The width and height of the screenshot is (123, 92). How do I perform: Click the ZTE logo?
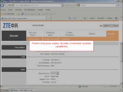coord(11,26)
